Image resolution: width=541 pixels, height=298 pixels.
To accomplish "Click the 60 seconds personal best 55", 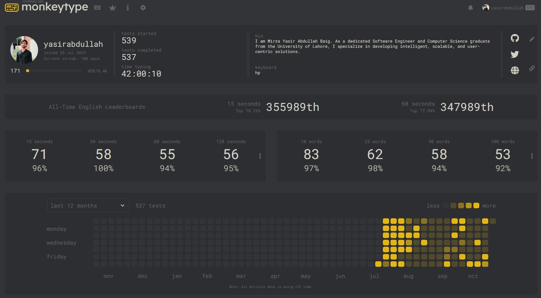I will click(x=167, y=154).
